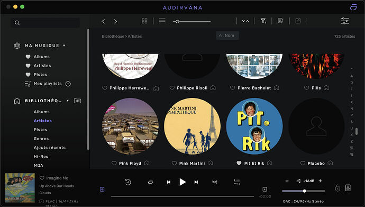Open the MQA library section

point(39,166)
